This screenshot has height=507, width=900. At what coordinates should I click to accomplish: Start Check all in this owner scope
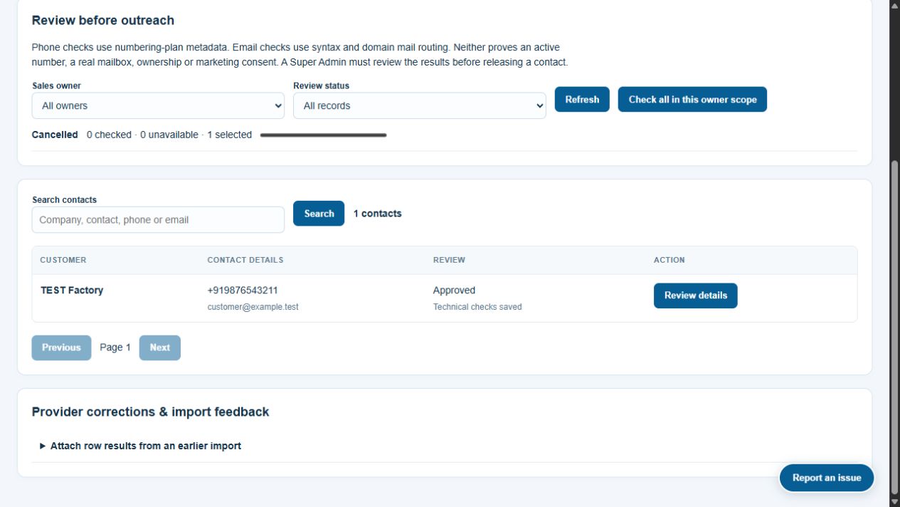pos(692,100)
